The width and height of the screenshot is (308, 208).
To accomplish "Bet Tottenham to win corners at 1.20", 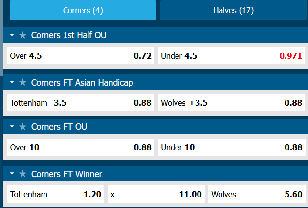I will pos(55,194).
